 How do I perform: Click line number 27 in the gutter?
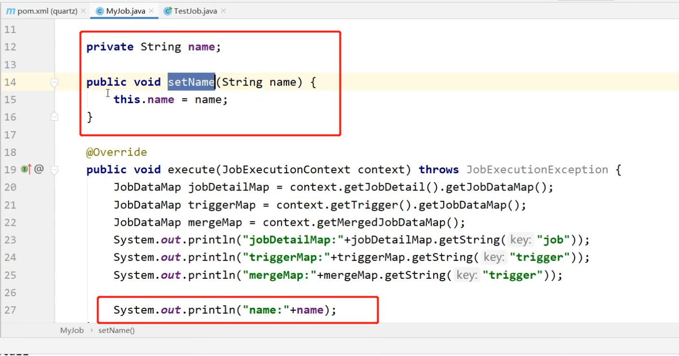click(x=10, y=310)
